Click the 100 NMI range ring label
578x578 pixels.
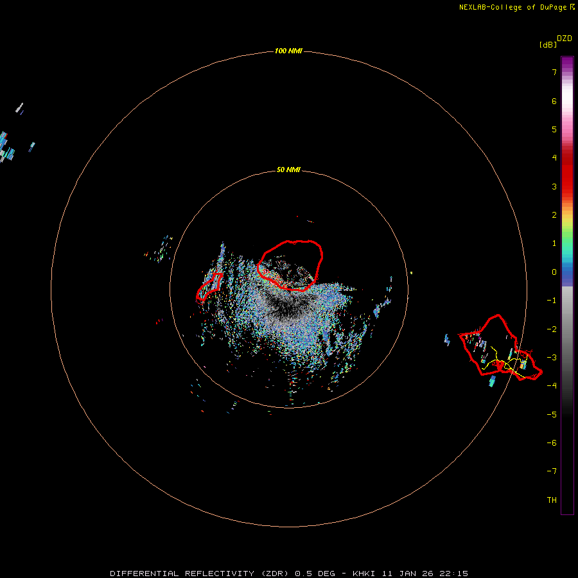(288, 51)
